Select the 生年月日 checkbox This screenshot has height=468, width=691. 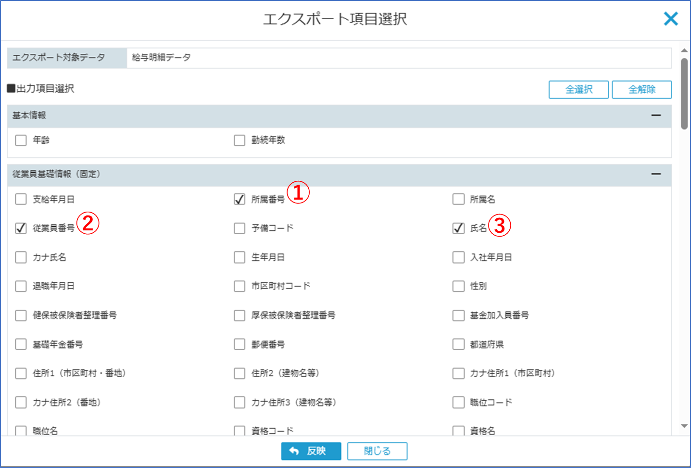pyautogui.click(x=239, y=257)
